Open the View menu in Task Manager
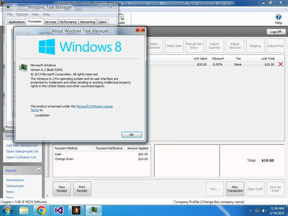This screenshot has width=288, height=216. click(x=35, y=14)
